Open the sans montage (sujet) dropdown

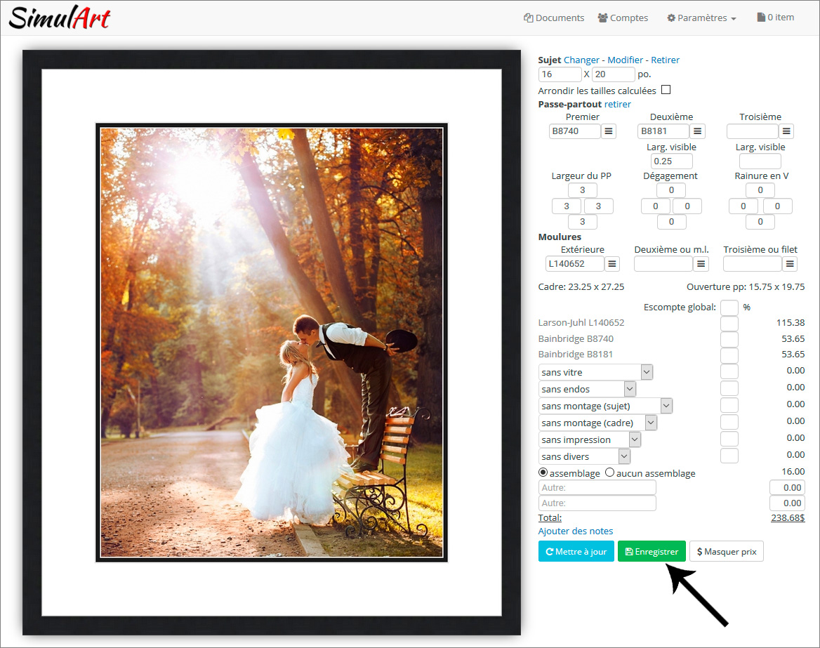[606, 406]
